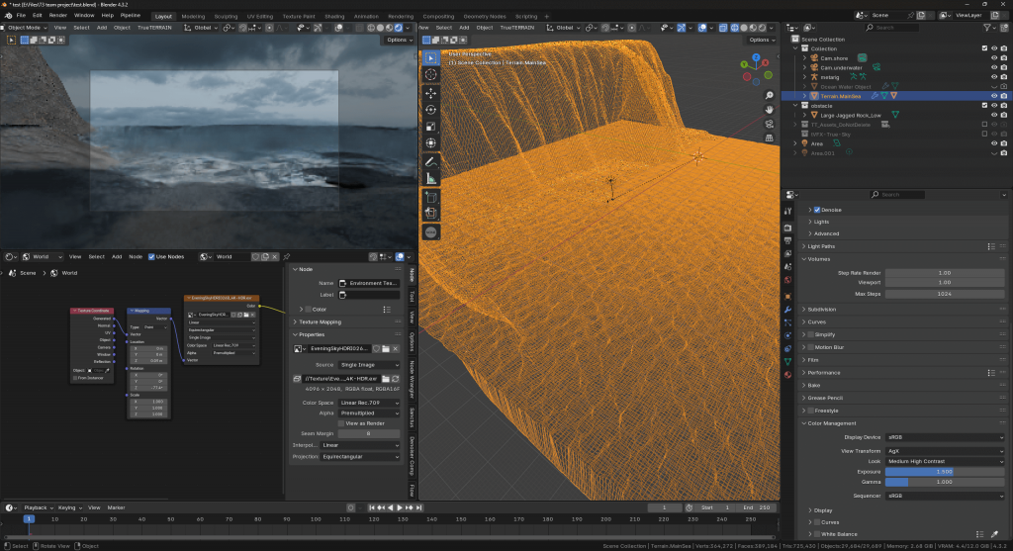Image resolution: width=1013 pixels, height=551 pixels.
Task: Click the 3D Cursor tool
Action: pyautogui.click(x=430, y=74)
